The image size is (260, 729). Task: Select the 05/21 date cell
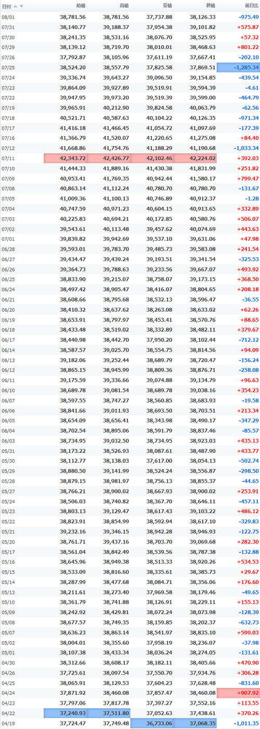[8, 533]
